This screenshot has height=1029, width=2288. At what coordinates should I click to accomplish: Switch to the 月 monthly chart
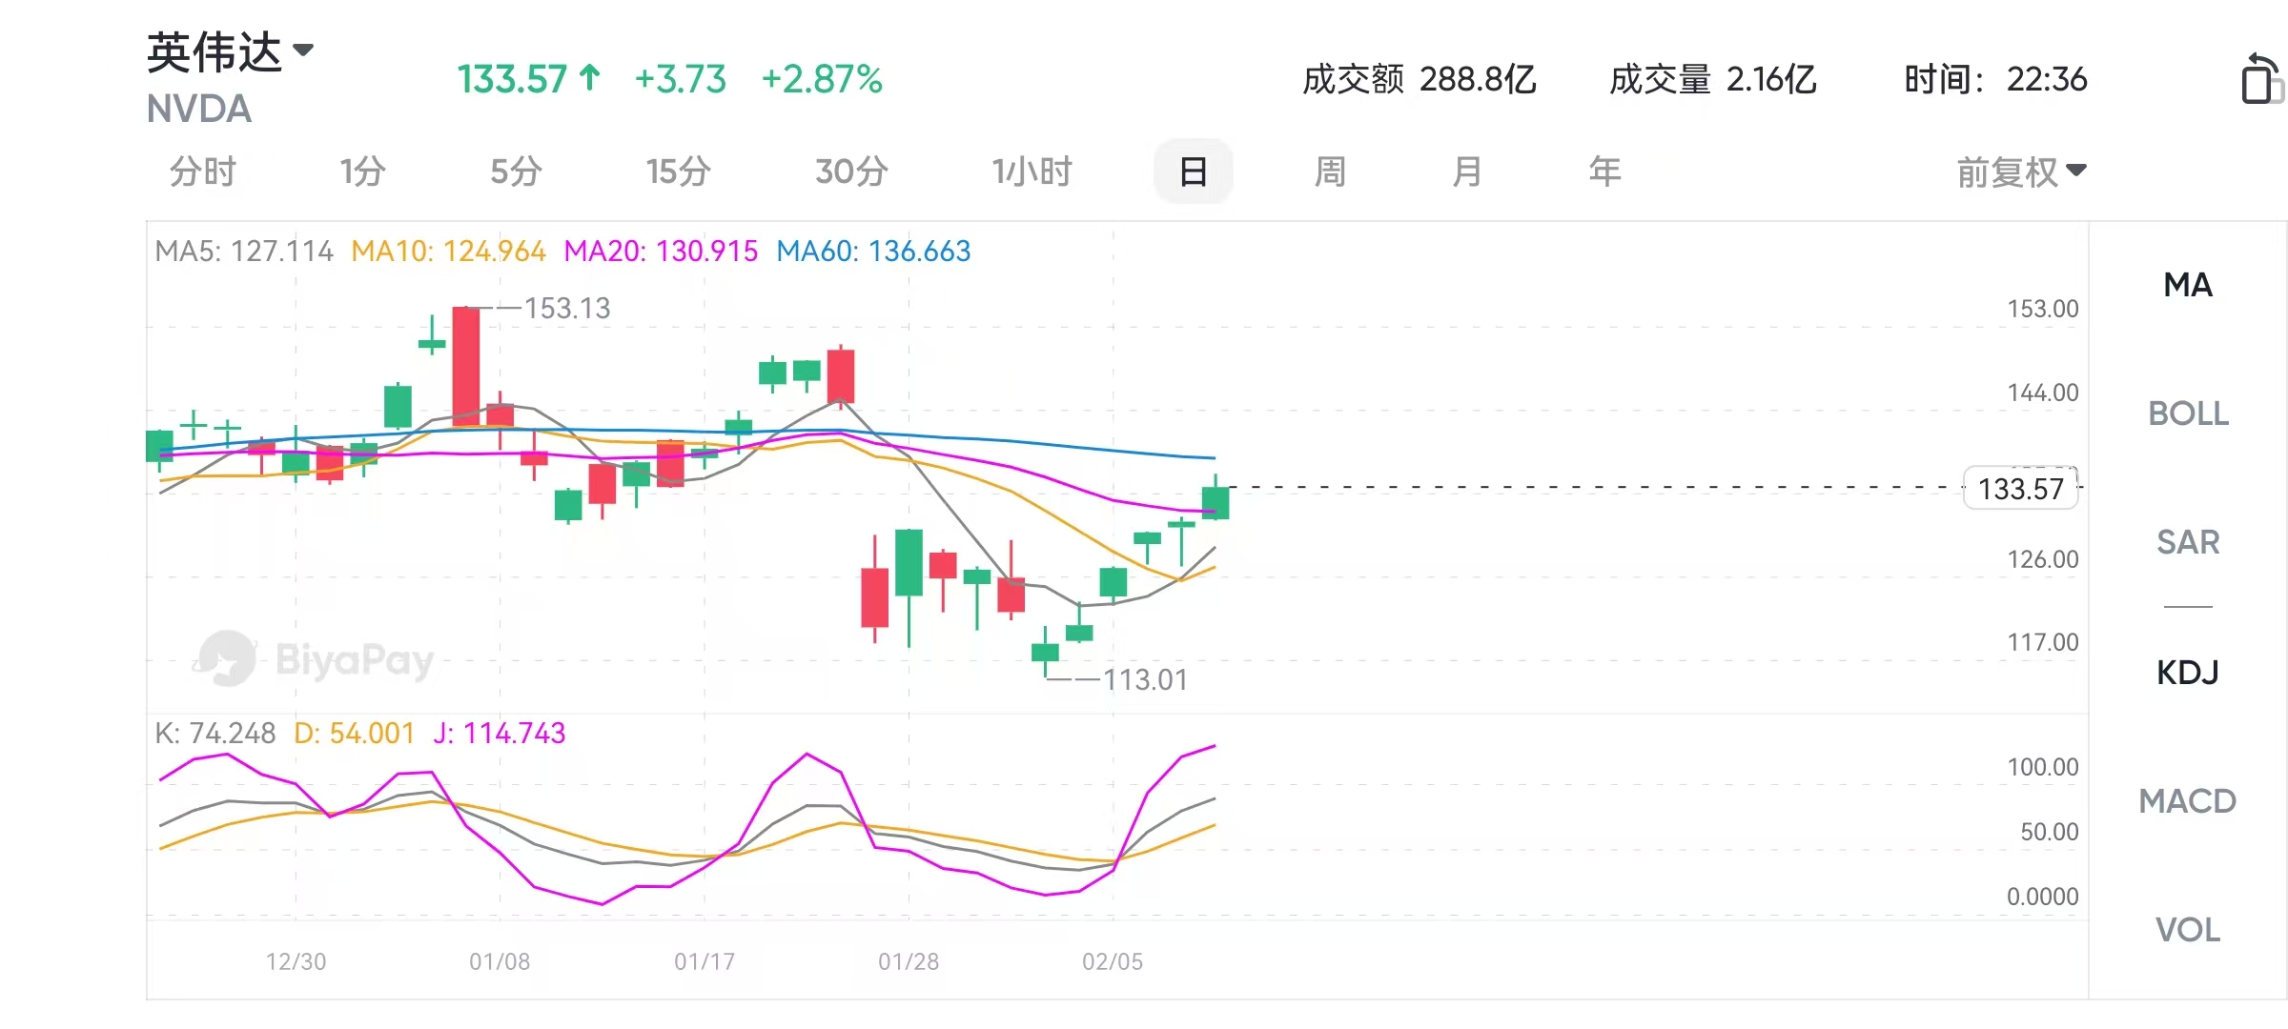tap(1467, 172)
